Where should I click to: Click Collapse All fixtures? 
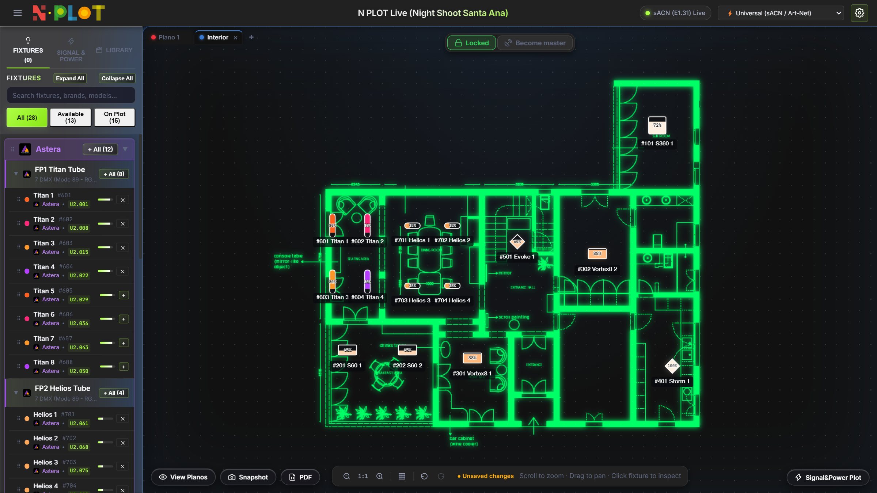point(117,79)
